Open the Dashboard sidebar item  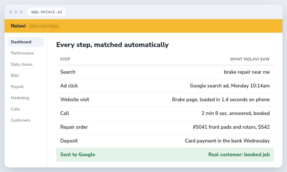click(x=26, y=42)
